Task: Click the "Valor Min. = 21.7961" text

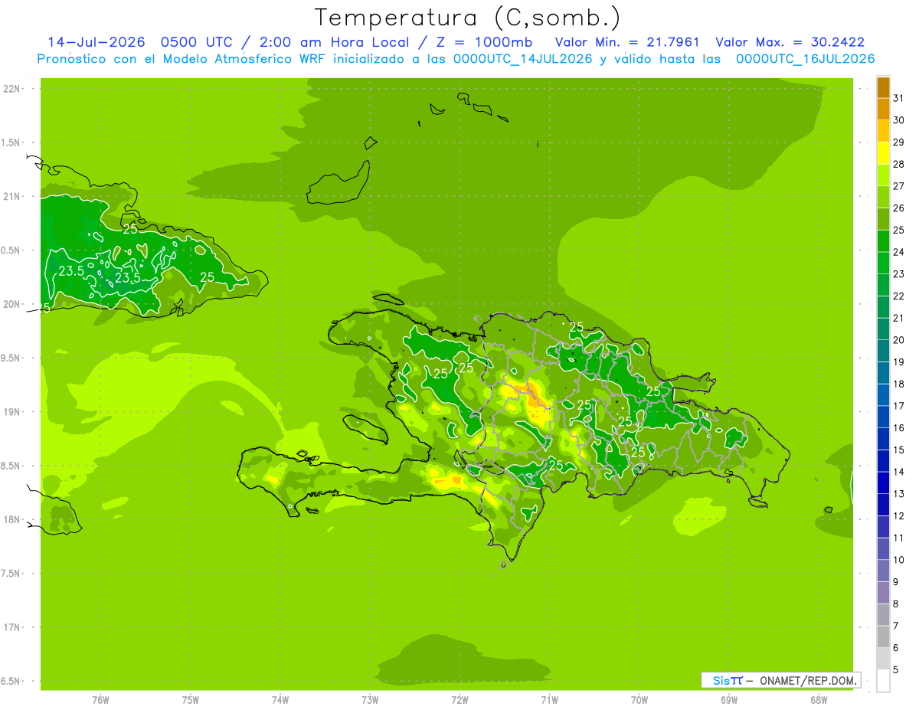Action: [x=626, y=42]
